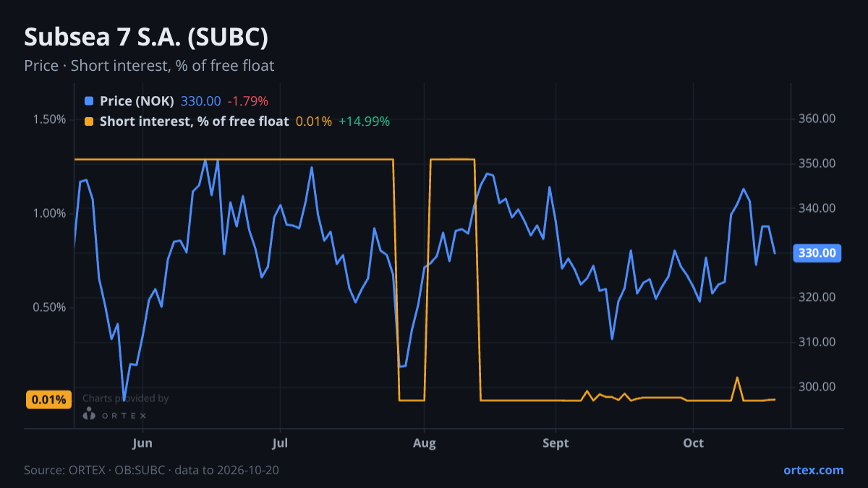Click the legend short interest value 0.01%
Screen dimensions: 868x488
click(314, 121)
